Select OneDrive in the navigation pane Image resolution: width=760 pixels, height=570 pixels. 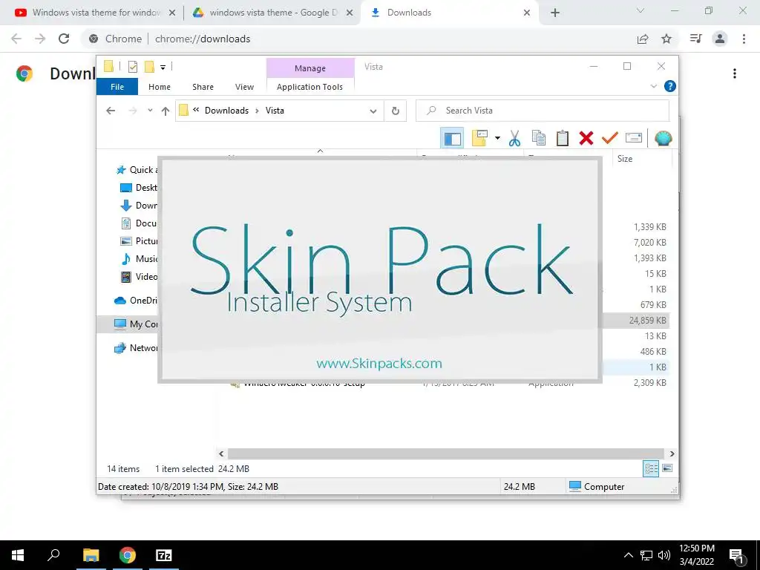pos(135,301)
